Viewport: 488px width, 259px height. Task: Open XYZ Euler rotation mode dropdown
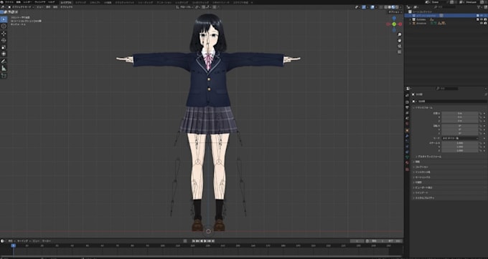(x=459, y=138)
